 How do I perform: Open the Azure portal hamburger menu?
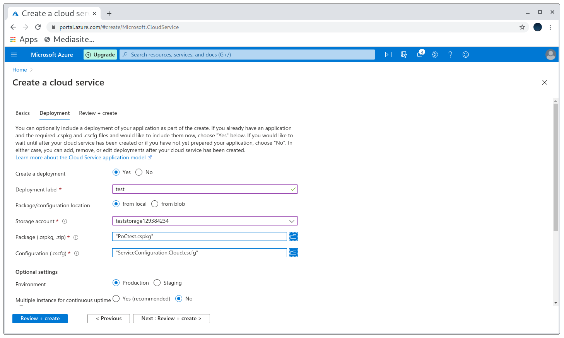coord(14,55)
